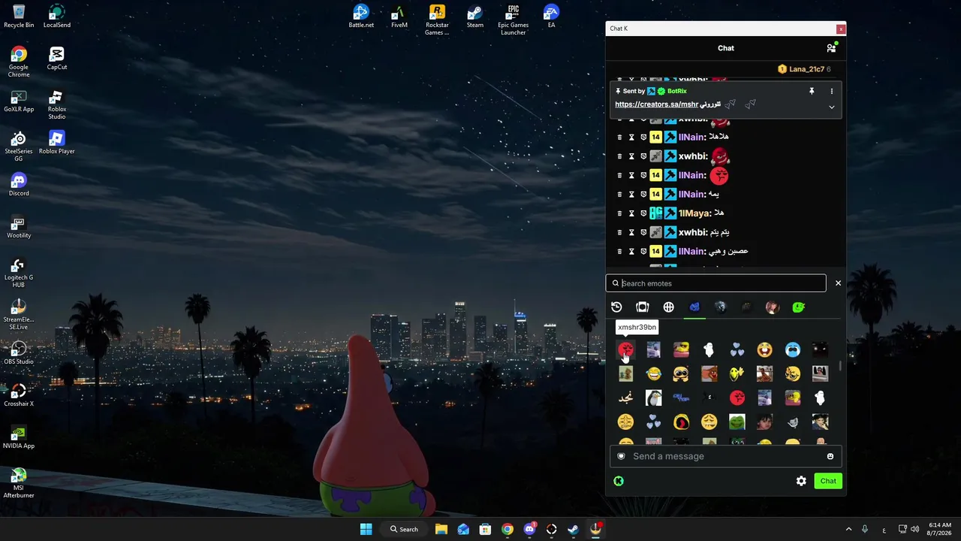The image size is (961, 541).
Task: Click the green Kick logo icon
Action: coord(619,481)
